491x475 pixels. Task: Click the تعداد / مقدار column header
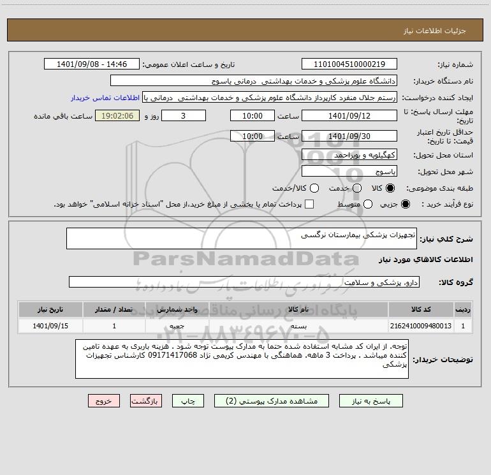click(x=114, y=309)
